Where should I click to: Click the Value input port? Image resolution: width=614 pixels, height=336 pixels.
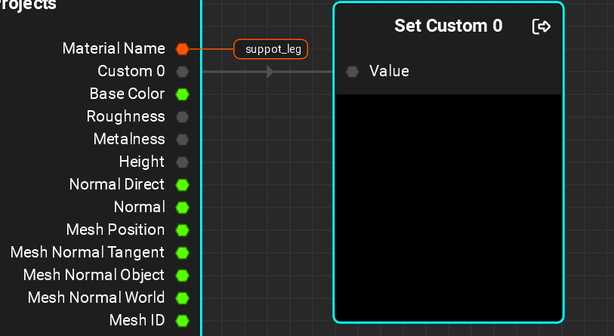352,72
